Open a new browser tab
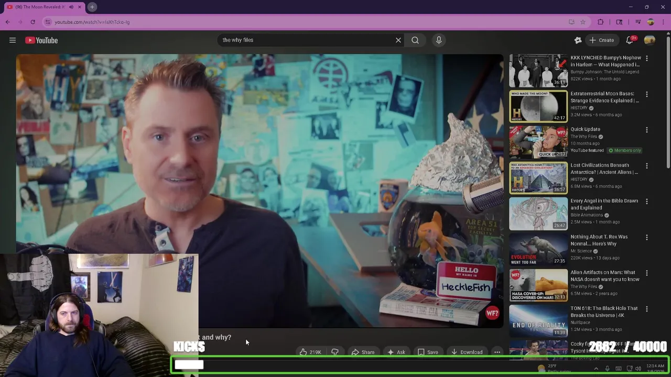 [x=92, y=7]
